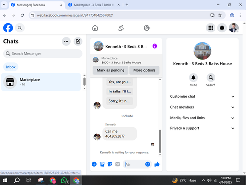
Task: Open Windows notification center icon
Action: (238, 180)
